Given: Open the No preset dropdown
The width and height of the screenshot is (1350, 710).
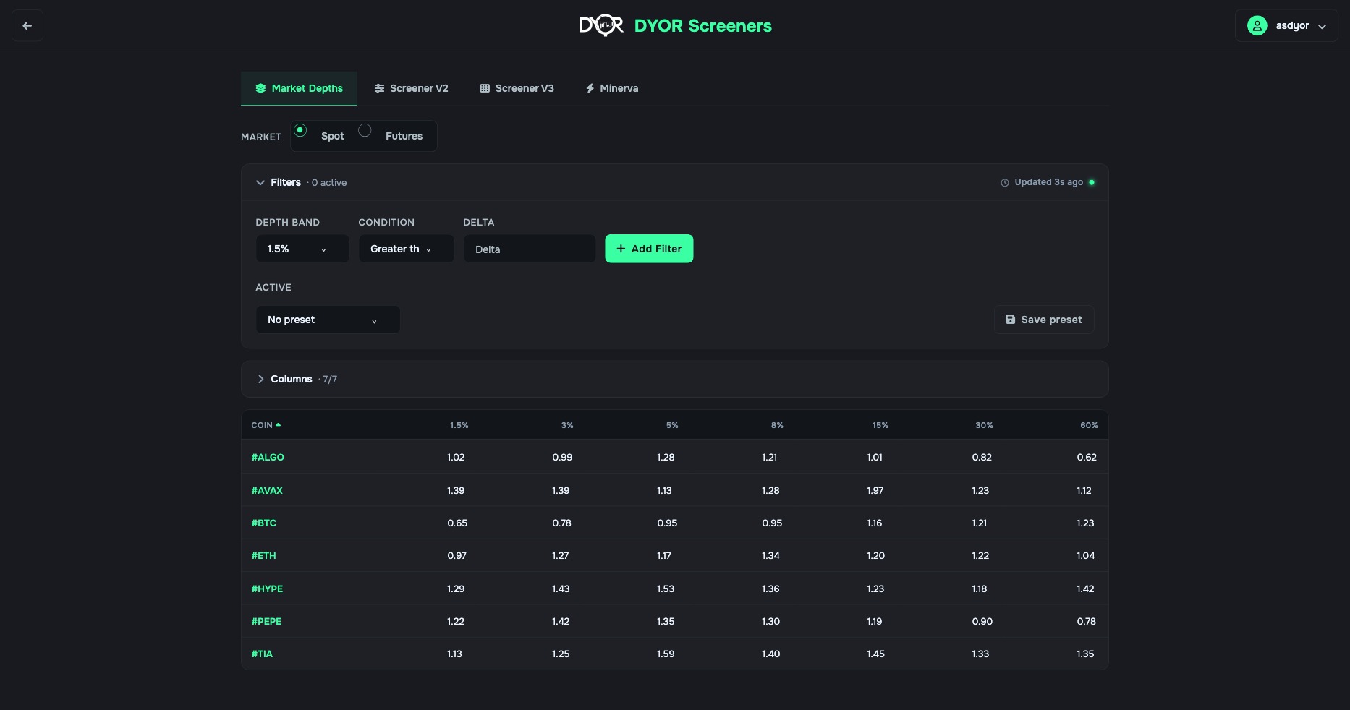Looking at the screenshot, I should 328,320.
